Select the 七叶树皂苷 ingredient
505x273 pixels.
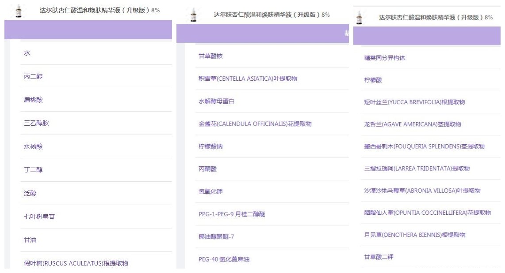(39, 217)
